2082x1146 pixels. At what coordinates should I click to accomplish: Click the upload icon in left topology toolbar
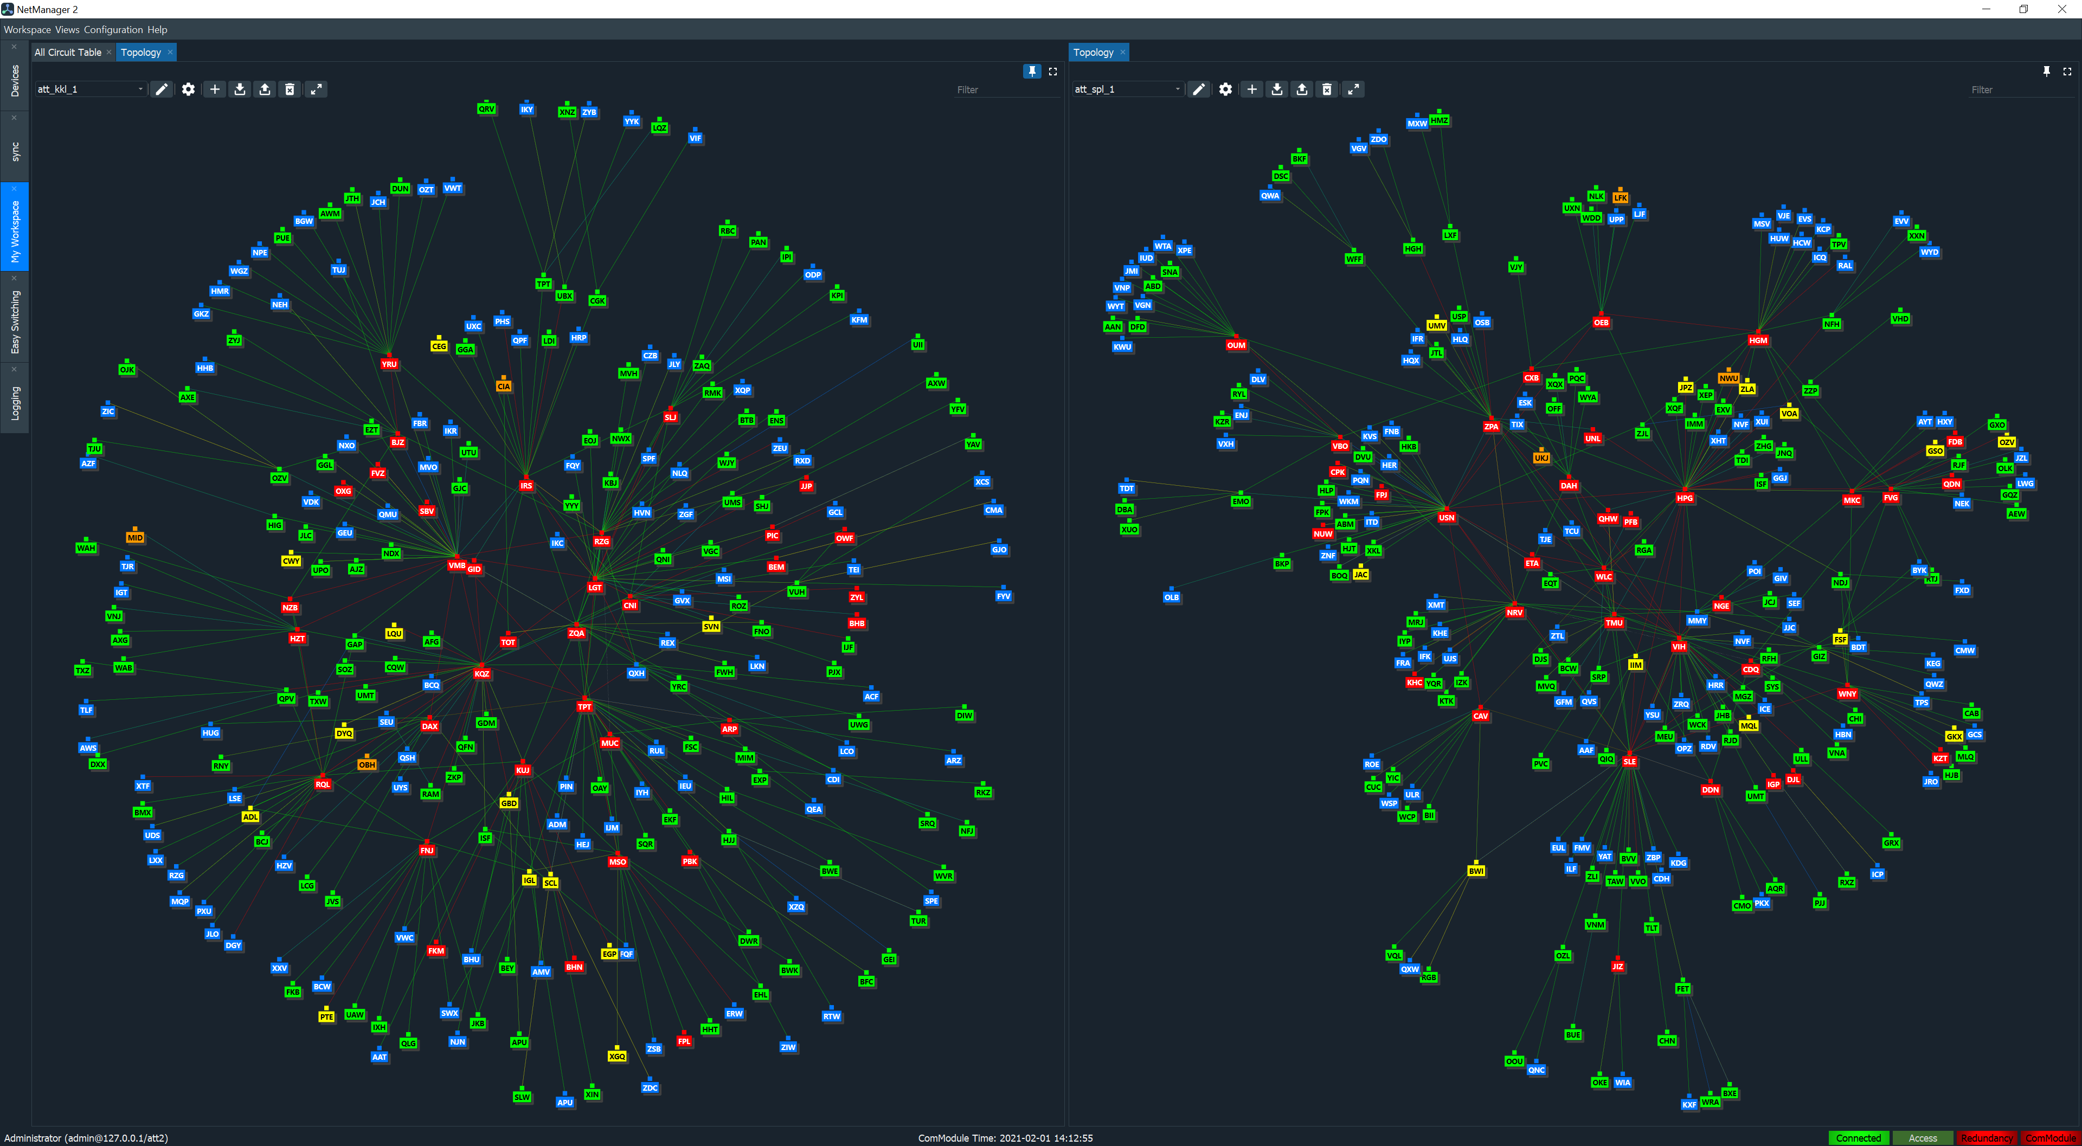(x=264, y=89)
